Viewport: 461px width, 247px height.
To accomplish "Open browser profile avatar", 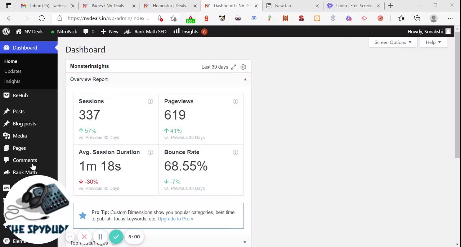I will click(434, 18).
